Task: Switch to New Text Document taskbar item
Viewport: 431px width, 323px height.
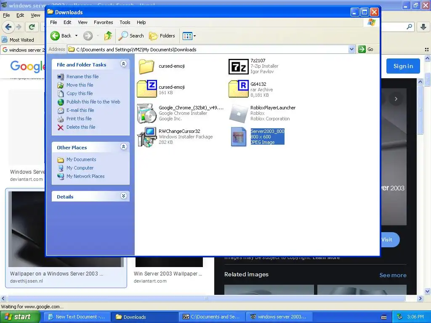Action: pos(77,317)
